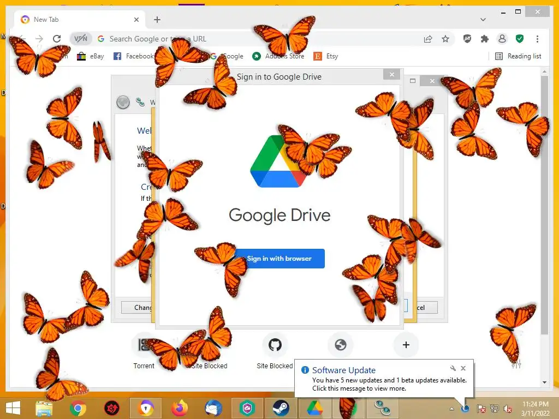Launch Firefox from taskbar
Viewport: 559px width, 419px height.
pos(179,408)
